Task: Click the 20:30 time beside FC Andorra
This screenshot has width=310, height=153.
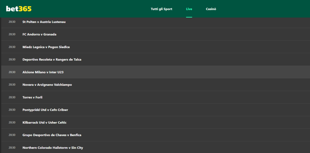Action: 12,35
